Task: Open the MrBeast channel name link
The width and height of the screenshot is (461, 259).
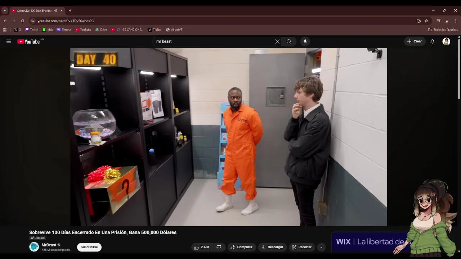Action: (x=49, y=245)
